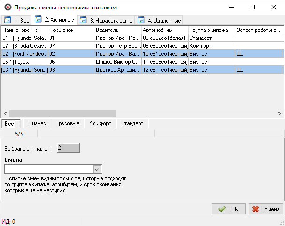Image resolution: width=285 pixels, height=226 pixels.
Task: Click the '2: Активные' tab icon
Action: tap(38, 20)
